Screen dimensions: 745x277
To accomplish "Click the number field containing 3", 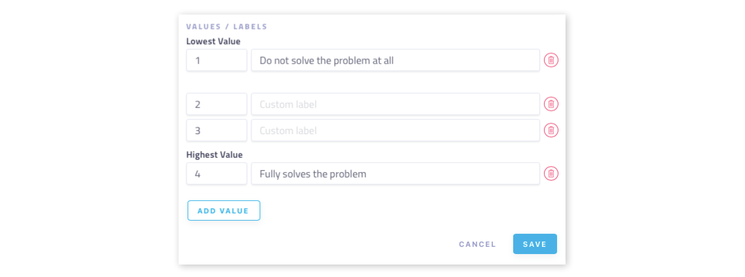I will coord(217,130).
